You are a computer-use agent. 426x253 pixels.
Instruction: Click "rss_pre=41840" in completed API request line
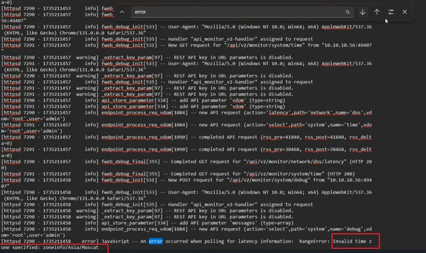(281, 137)
